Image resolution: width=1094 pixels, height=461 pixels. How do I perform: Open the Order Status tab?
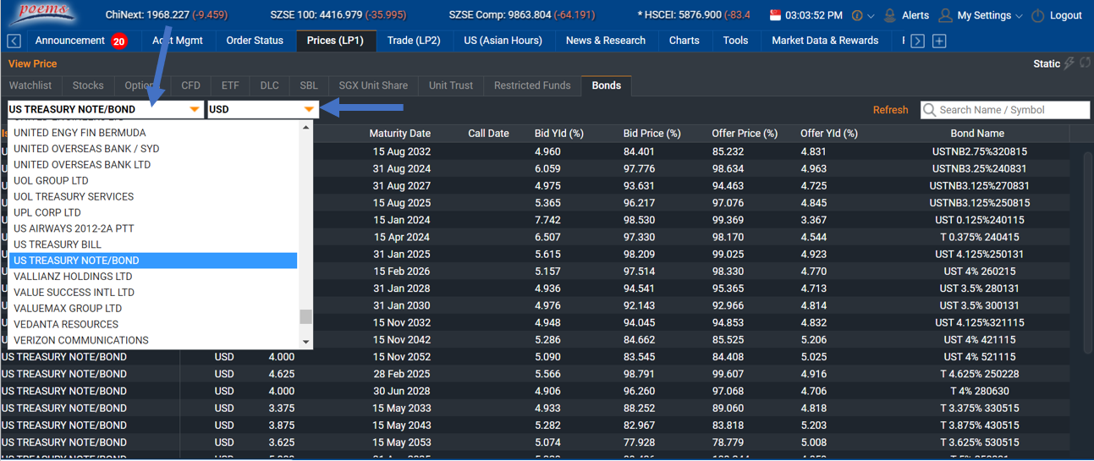click(x=255, y=41)
